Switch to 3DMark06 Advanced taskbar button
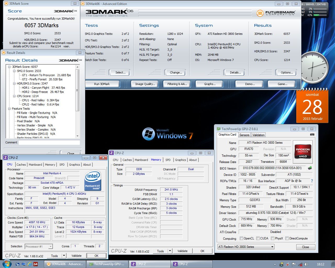This screenshot has height=268, width=335. coord(65,264)
